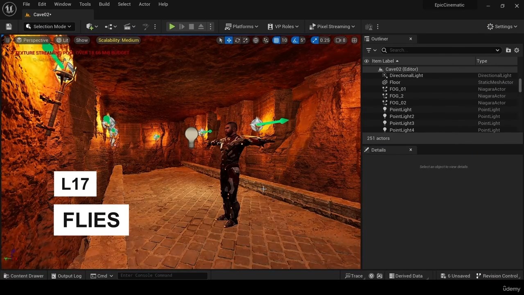
Task: Select the scale gizmo tool
Action: pyautogui.click(x=245, y=40)
